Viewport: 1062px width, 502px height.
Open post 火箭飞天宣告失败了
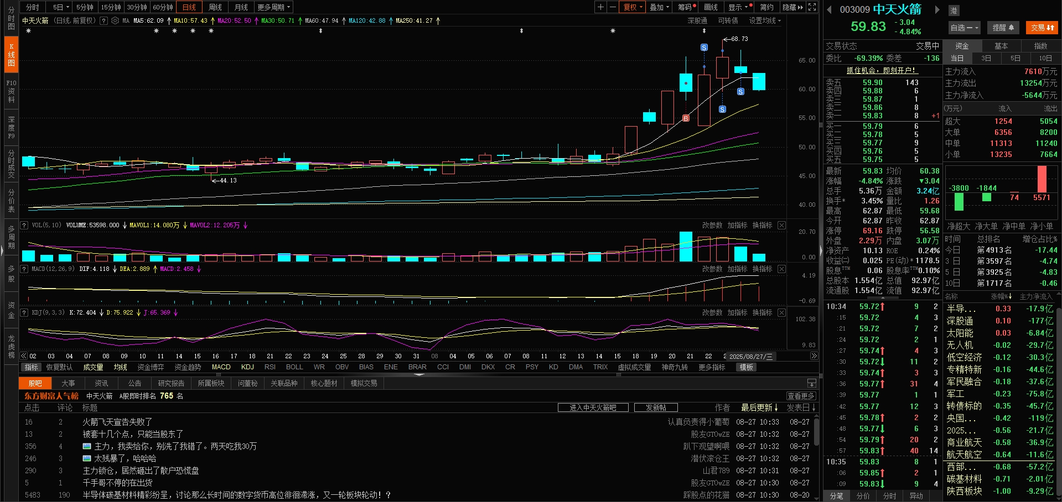117,422
